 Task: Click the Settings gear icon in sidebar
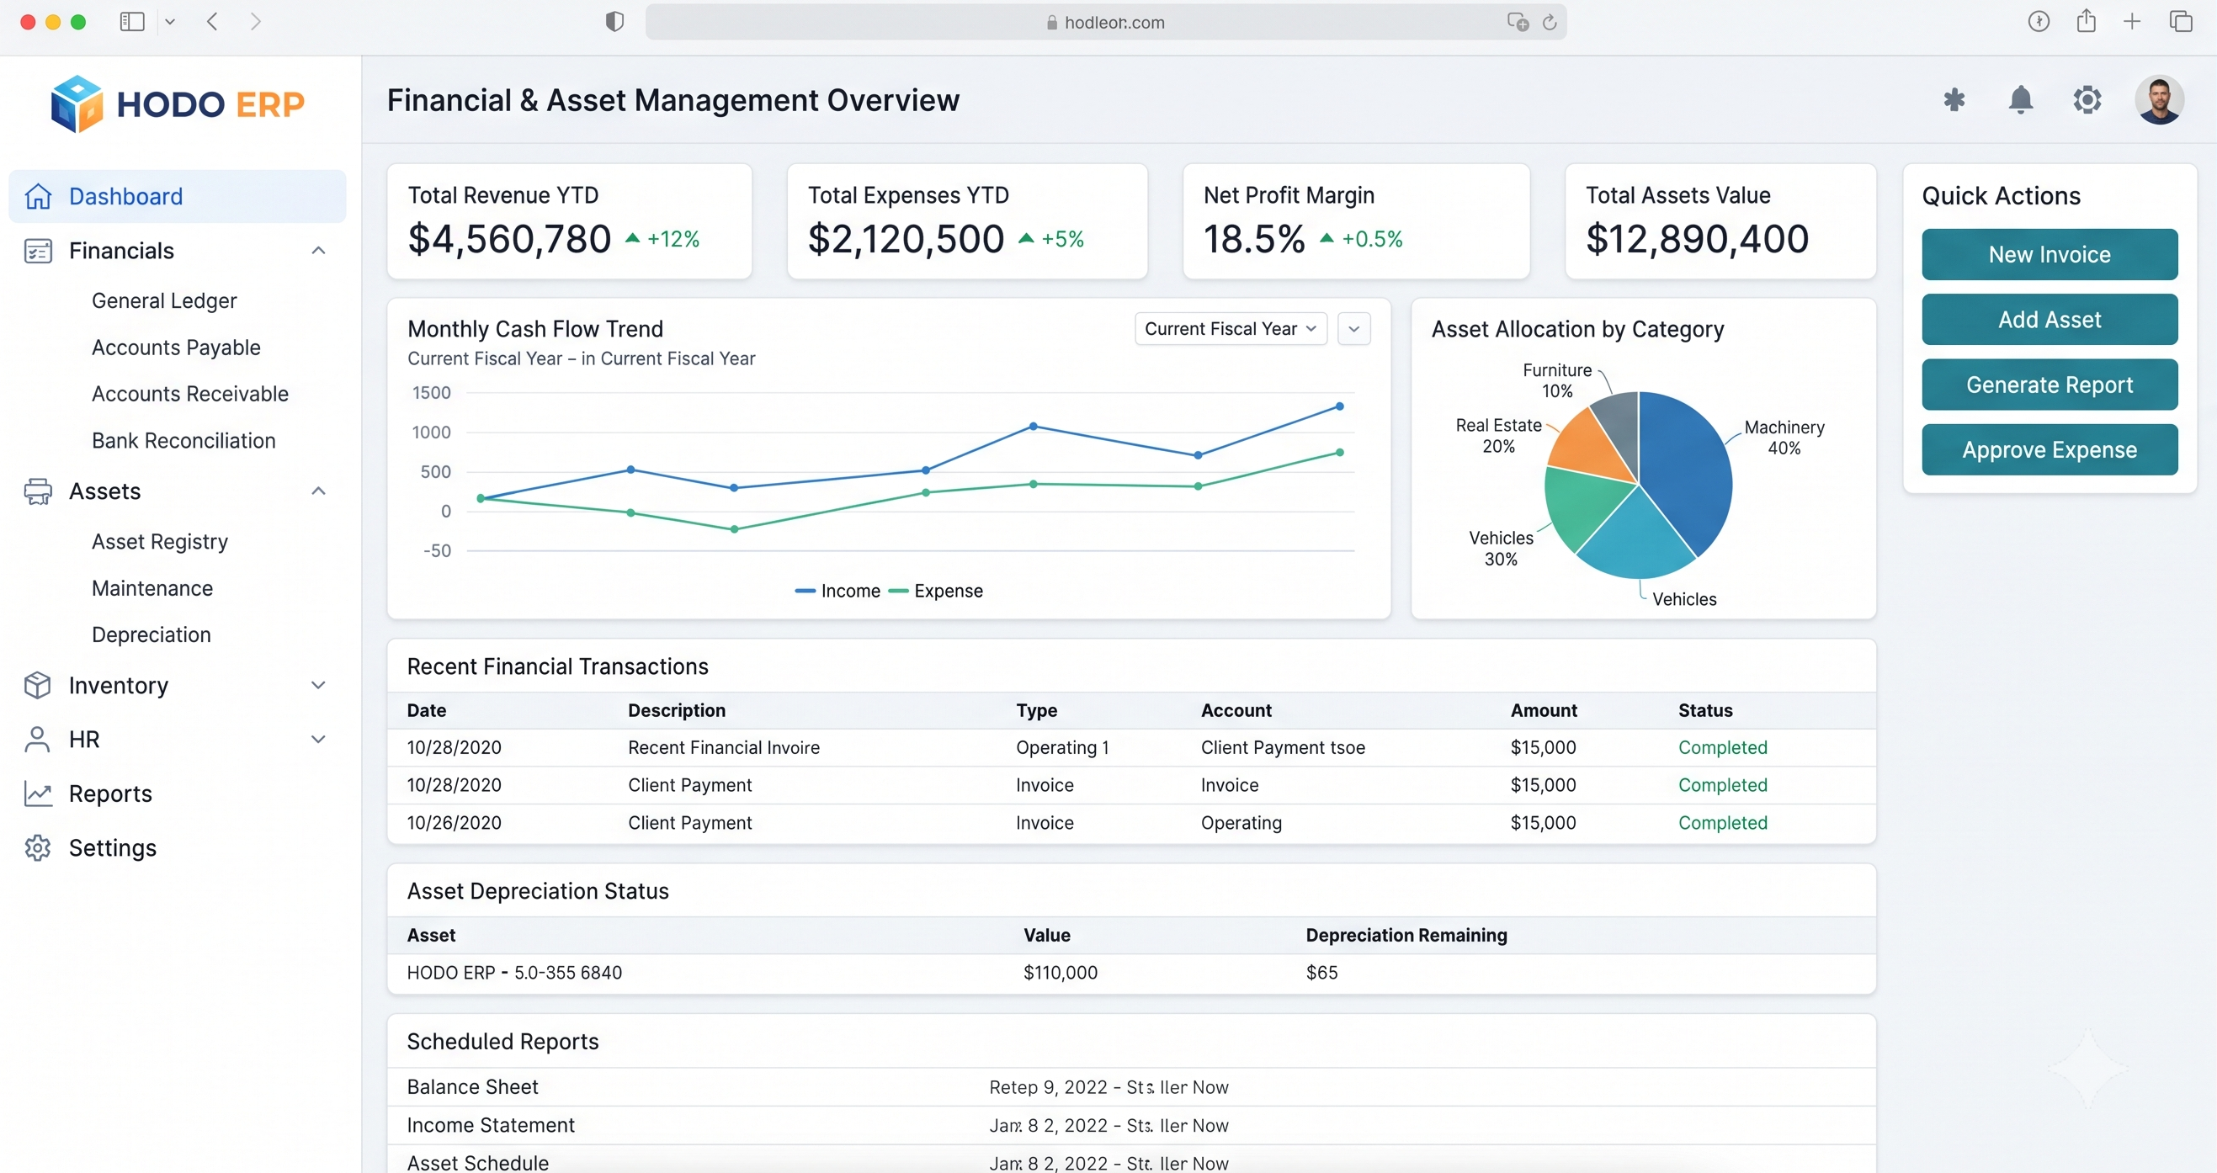(38, 847)
